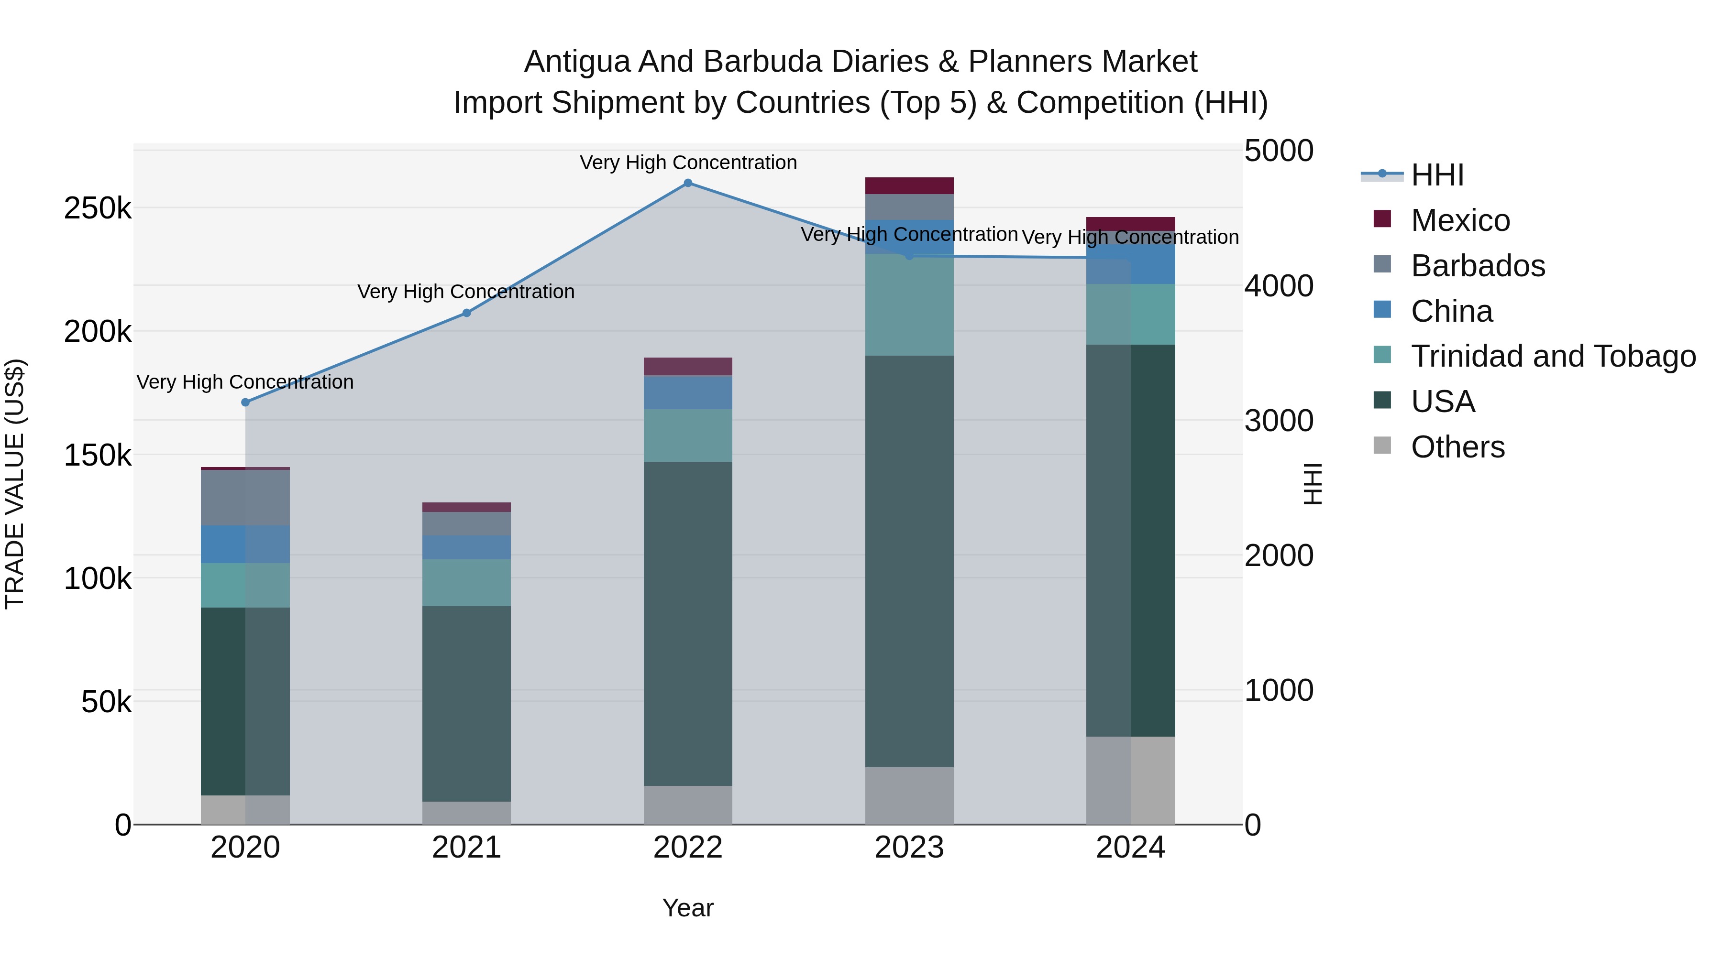Click the rotated HHI right axis title
Image resolution: width=1722 pixels, height=968 pixels.
1313,484
